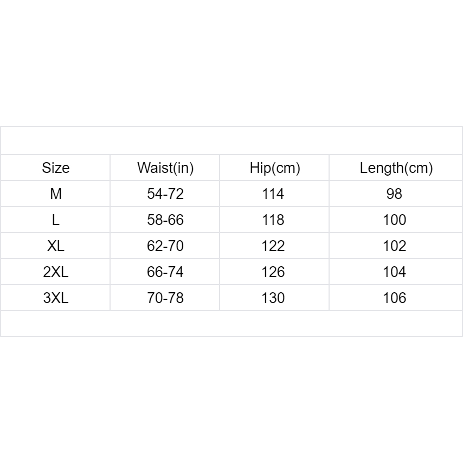Select the length value 98

[x=394, y=194]
